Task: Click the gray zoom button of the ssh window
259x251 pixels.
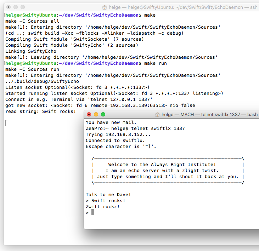Action: tap(23, 7)
